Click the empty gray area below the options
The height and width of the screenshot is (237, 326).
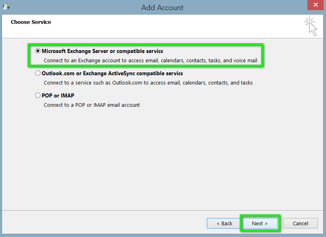coord(162,162)
